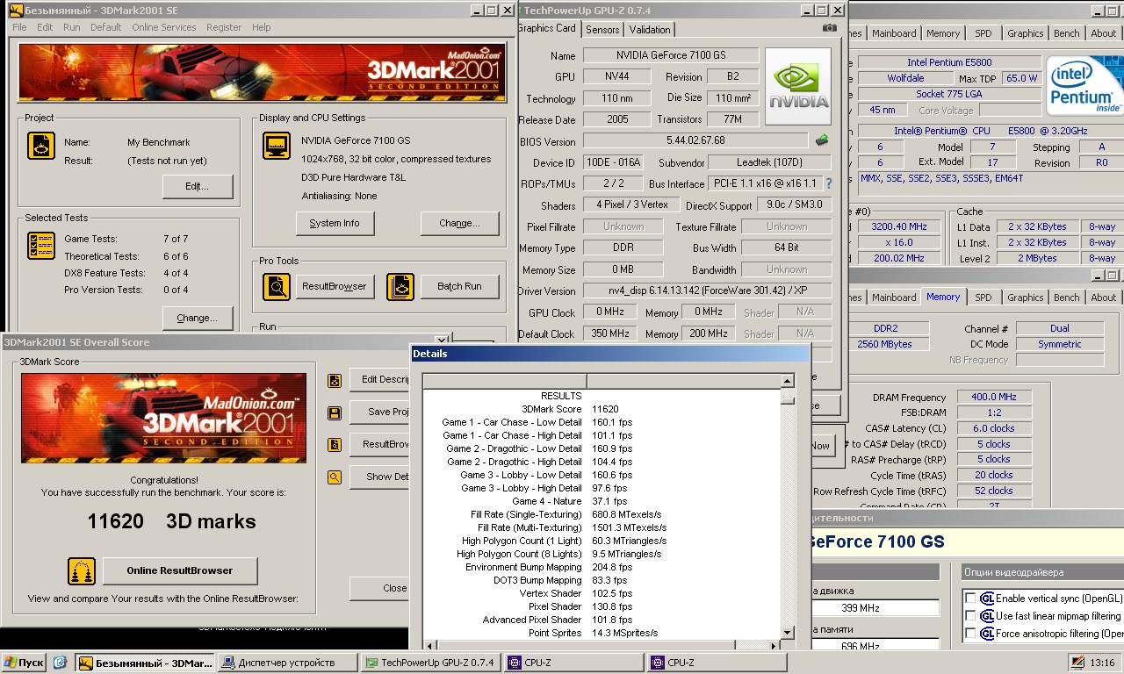Switch to the Sensors tab in GPU-Z
This screenshot has width=1124, height=674.
(x=602, y=30)
